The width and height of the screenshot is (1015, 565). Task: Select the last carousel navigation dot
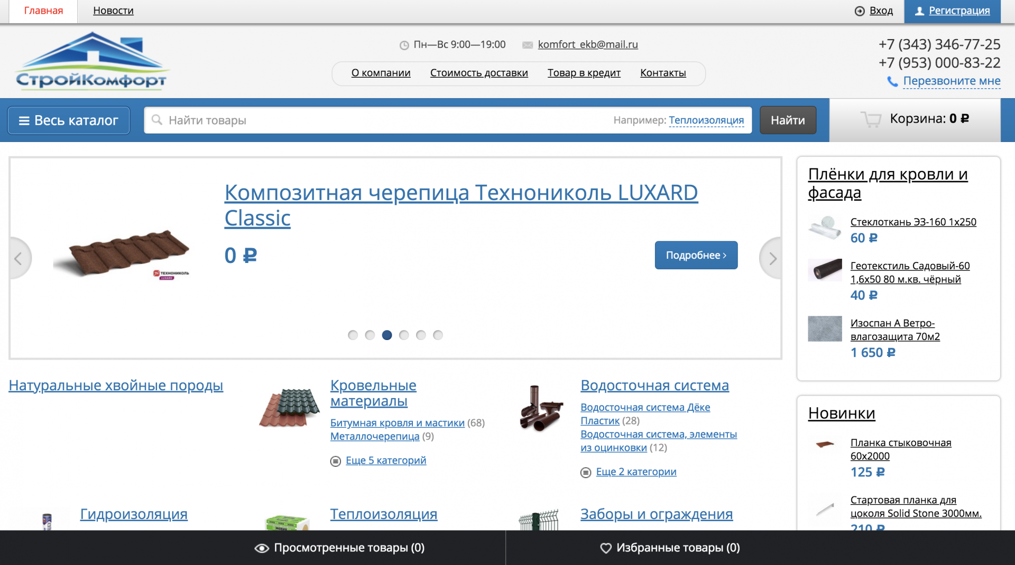click(x=438, y=335)
